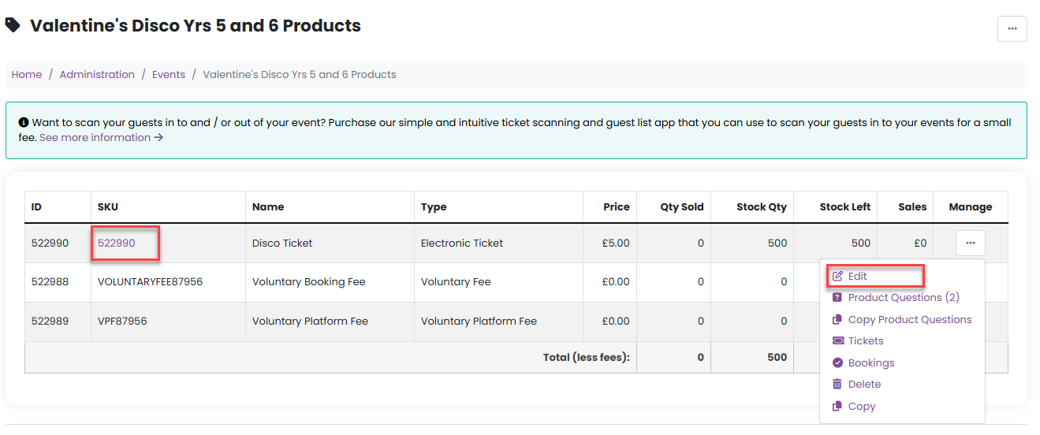Click the info icon in scanning banner
Screen dimensions: 1040x435
coord(24,123)
